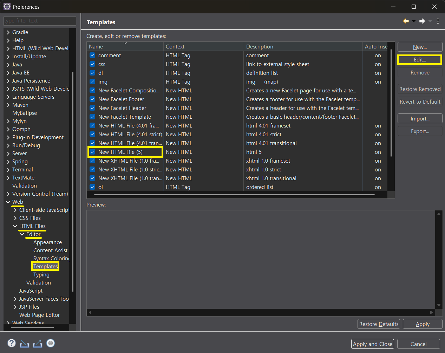Click the type filter text field
The height and width of the screenshot is (353, 445).
(x=40, y=21)
